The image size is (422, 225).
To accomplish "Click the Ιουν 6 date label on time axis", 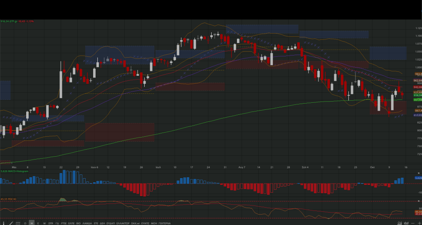I will click(x=94, y=167).
